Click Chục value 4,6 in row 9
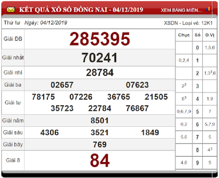 [x=184, y=163]
